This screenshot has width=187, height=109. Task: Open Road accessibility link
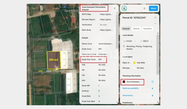[x=130, y=88]
